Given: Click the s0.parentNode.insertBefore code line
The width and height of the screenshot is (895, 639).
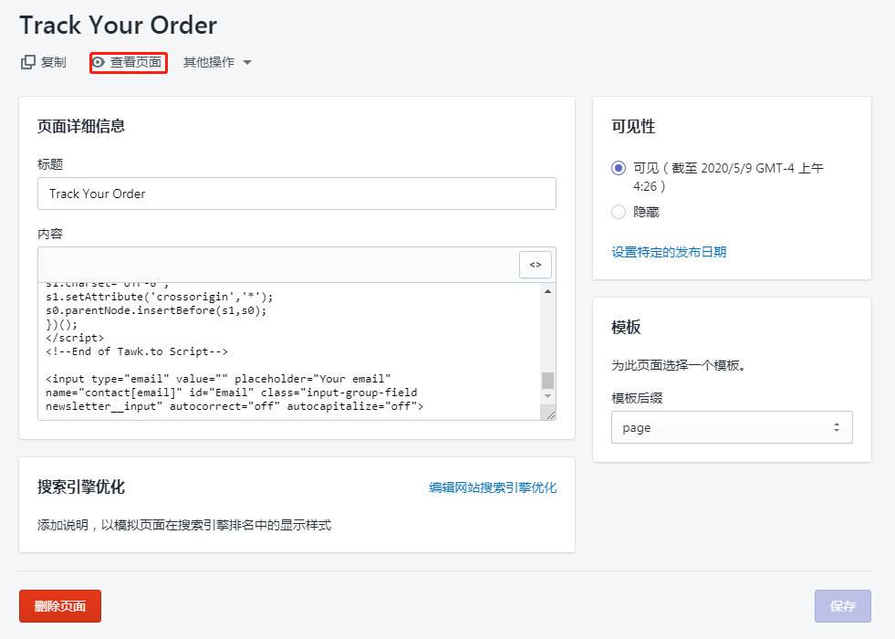Looking at the screenshot, I should [156, 310].
